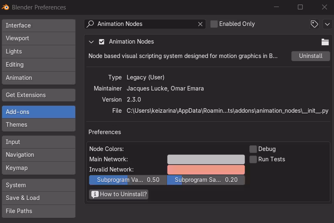Open the Get Extensions section
The height and width of the screenshot is (223, 334).
(39, 95)
